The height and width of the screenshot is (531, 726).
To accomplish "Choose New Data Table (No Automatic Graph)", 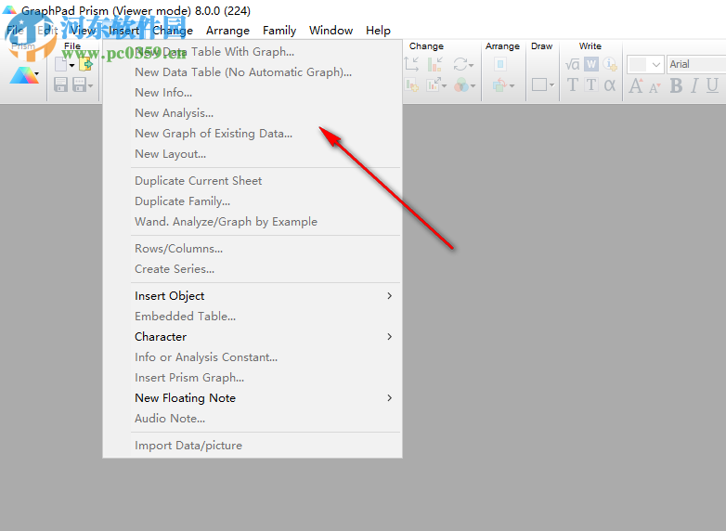I will [253, 72].
